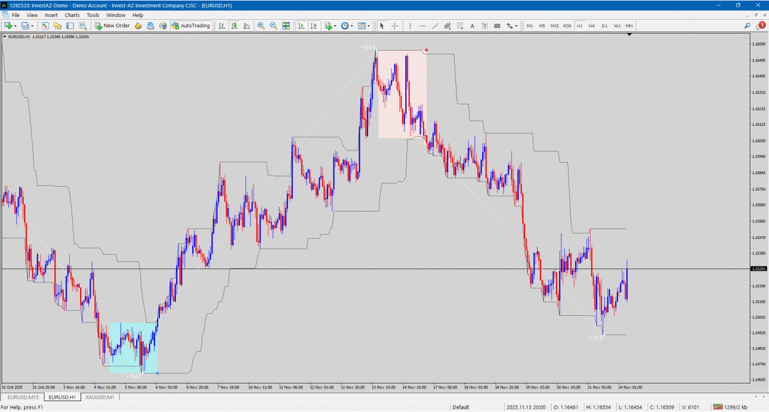Click the Zoom In magnifier icon
The height and width of the screenshot is (412, 769).
(261, 26)
